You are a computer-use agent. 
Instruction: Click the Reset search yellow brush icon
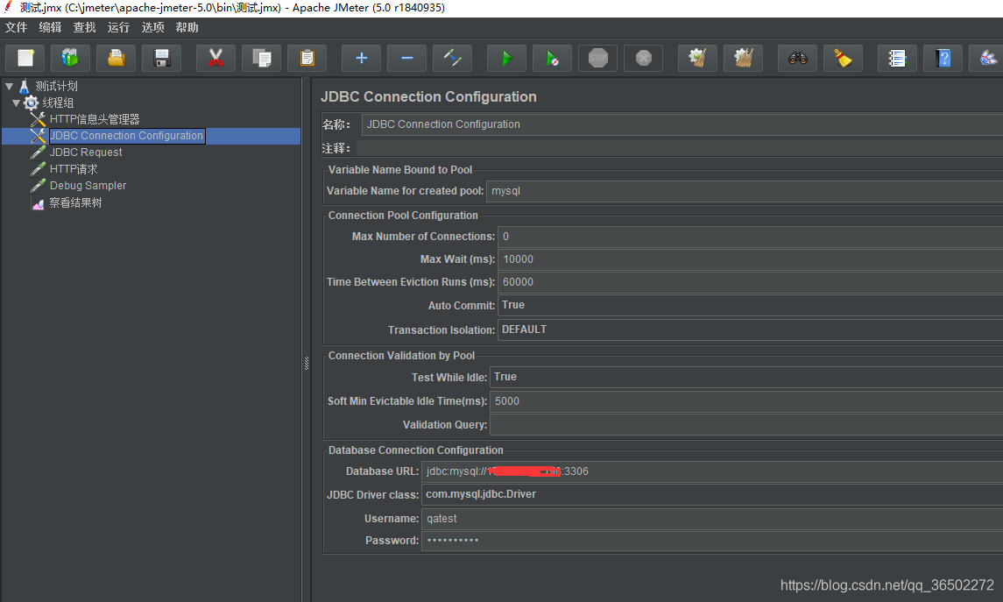(x=843, y=58)
